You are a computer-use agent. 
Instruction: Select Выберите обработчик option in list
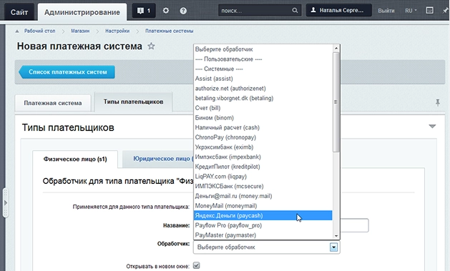263,49
